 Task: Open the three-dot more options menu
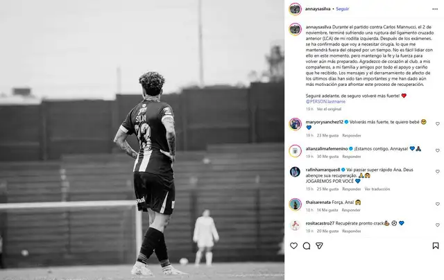tap(435, 9)
